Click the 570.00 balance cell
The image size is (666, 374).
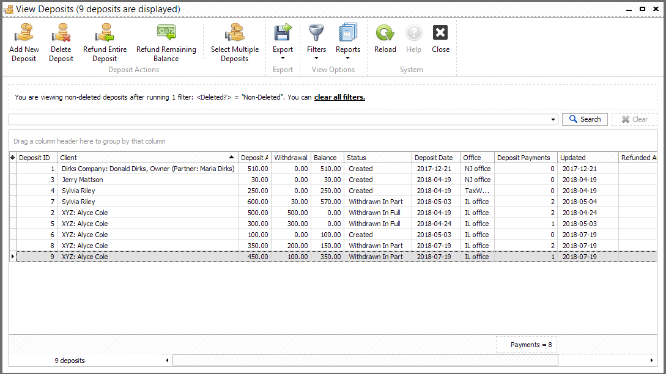[x=327, y=202]
